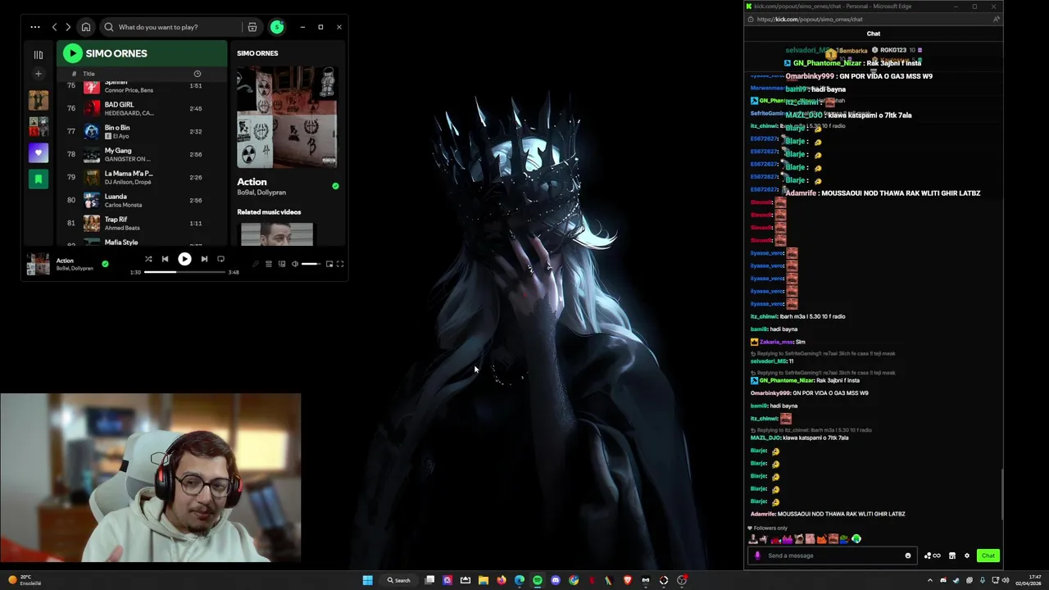Open the green bookmark Your Episodes item

39,179
